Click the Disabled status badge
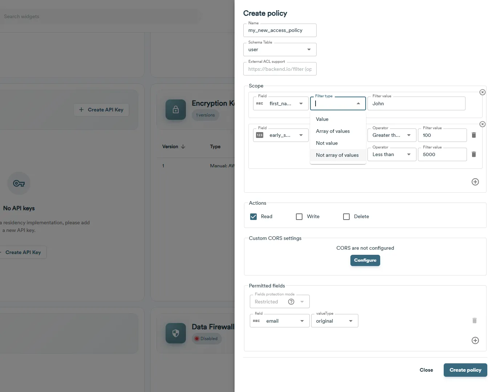This screenshot has width=496, height=392. click(x=206, y=339)
